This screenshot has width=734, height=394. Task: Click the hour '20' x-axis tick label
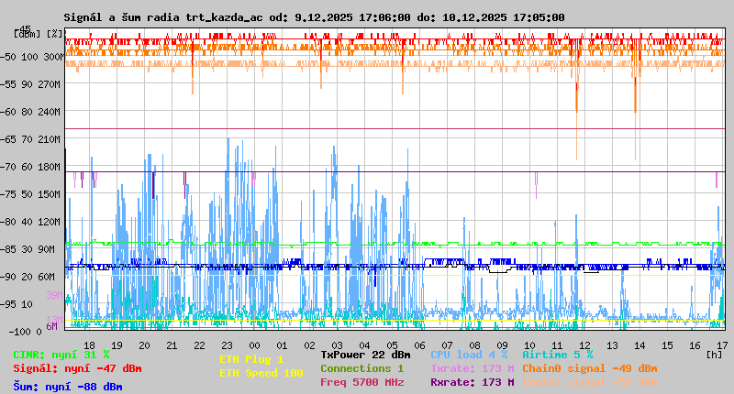point(144,345)
